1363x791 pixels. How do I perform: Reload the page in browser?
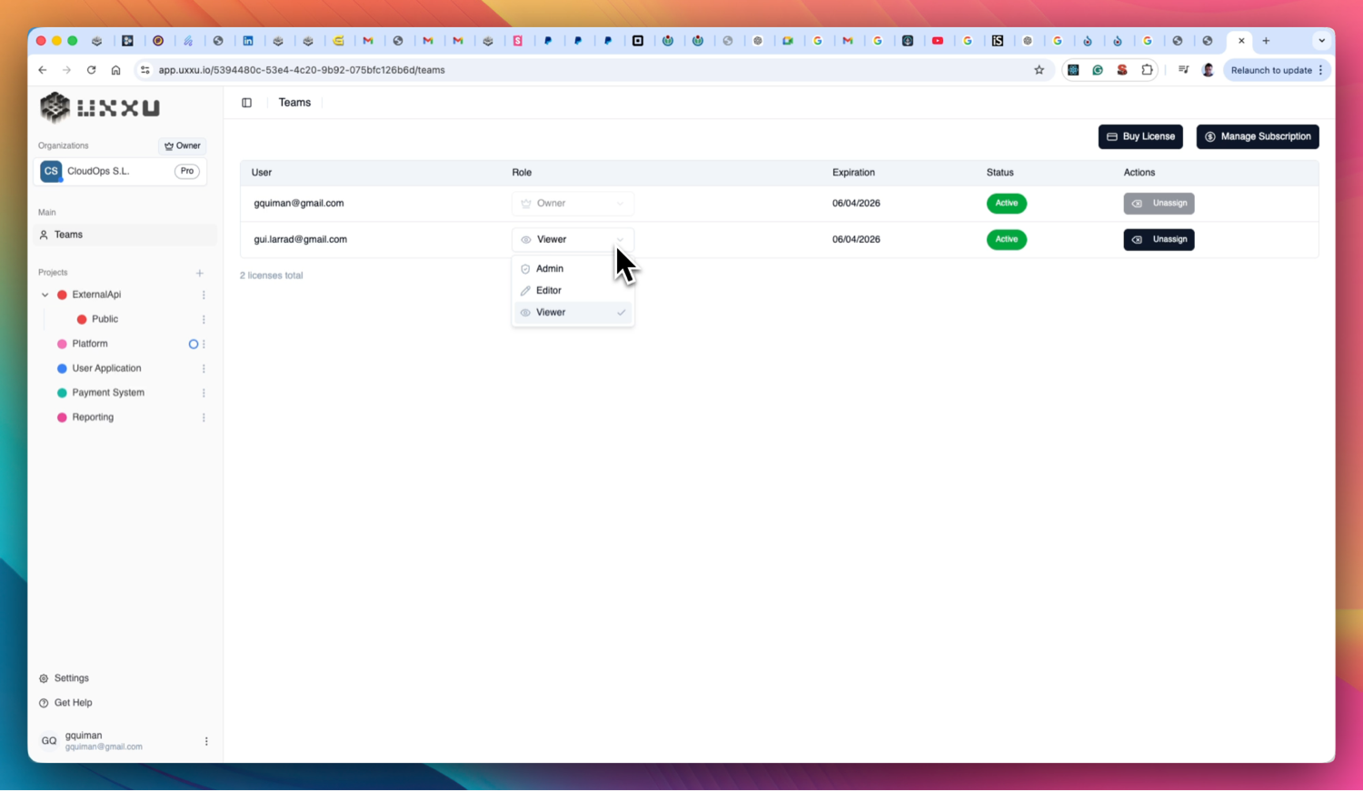coord(92,70)
